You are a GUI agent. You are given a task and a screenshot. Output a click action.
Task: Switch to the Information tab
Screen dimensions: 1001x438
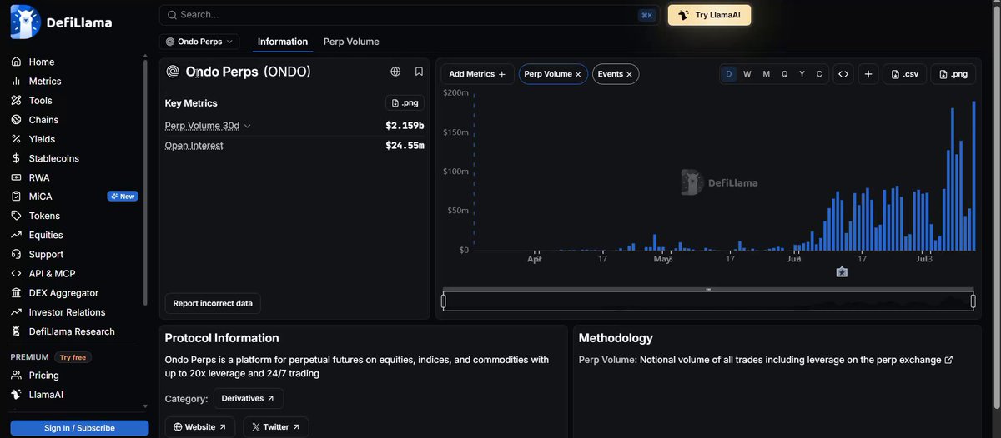tap(283, 42)
